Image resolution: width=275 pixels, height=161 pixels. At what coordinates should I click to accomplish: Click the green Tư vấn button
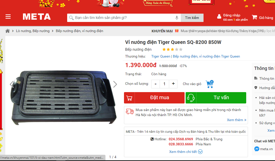click(x=216, y=98)
